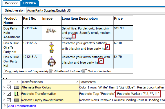This screenshot has width=165, height=109.
Task: Click the Alternate Row Colors table icon
Action: tap(17, 87)
